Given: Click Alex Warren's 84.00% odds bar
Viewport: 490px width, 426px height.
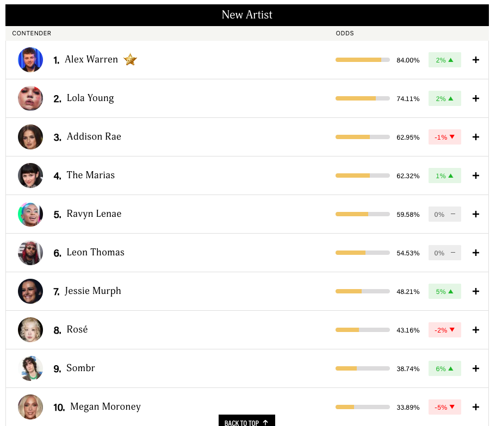Looking at the screenshot, I should coord(362,60).
